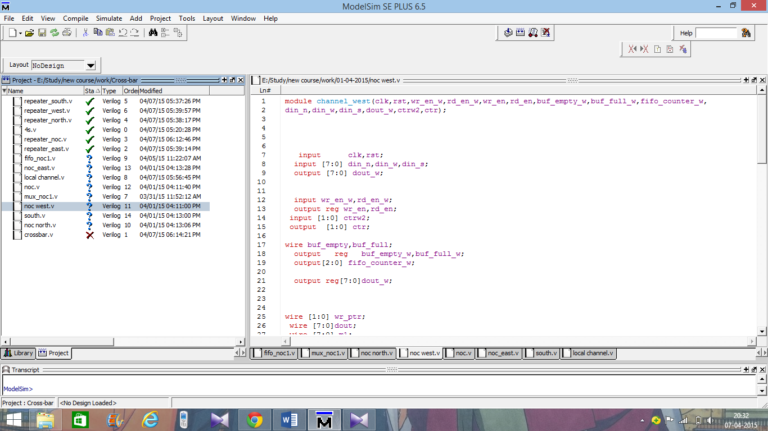
Task: Open the Simulate menu
Action: pyautogui.click(x=109, y=19)
